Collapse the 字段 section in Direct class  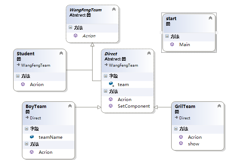pos(105,76)
